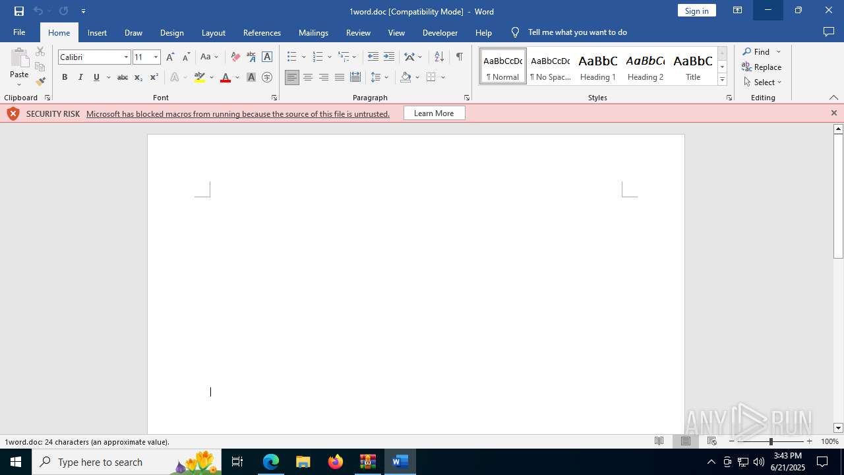Apply the yellow text highlight color
Image resolution: width=844 pixels, height=475 pixels.
click(x=200, y=77)
